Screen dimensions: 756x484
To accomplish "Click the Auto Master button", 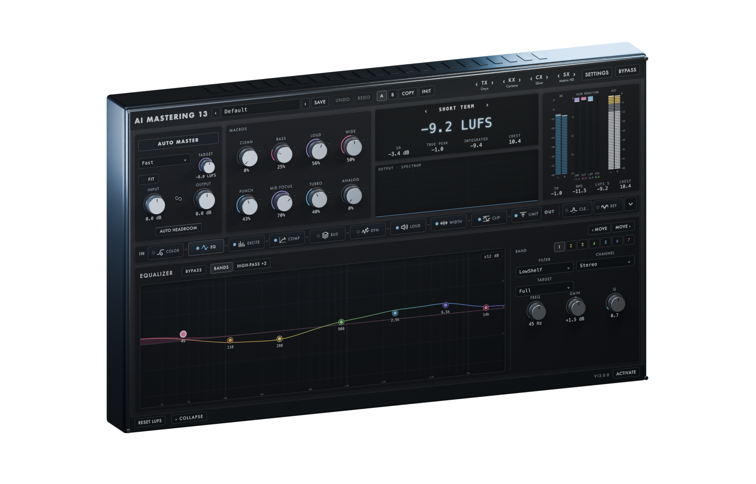I will (x=178, y=142).
